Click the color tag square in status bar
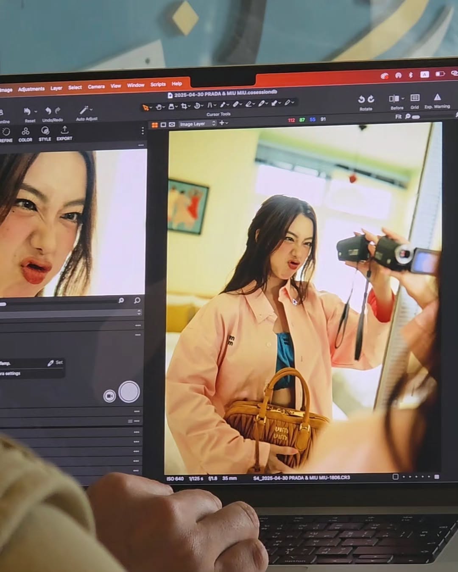The image size is (458, 572). pos(396,477)
